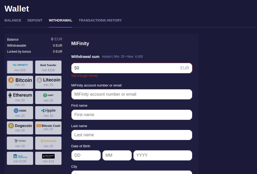Screen dimensions: 257x174
Task: Focus the MiFinity account number or email field
Action: [132, 94]
